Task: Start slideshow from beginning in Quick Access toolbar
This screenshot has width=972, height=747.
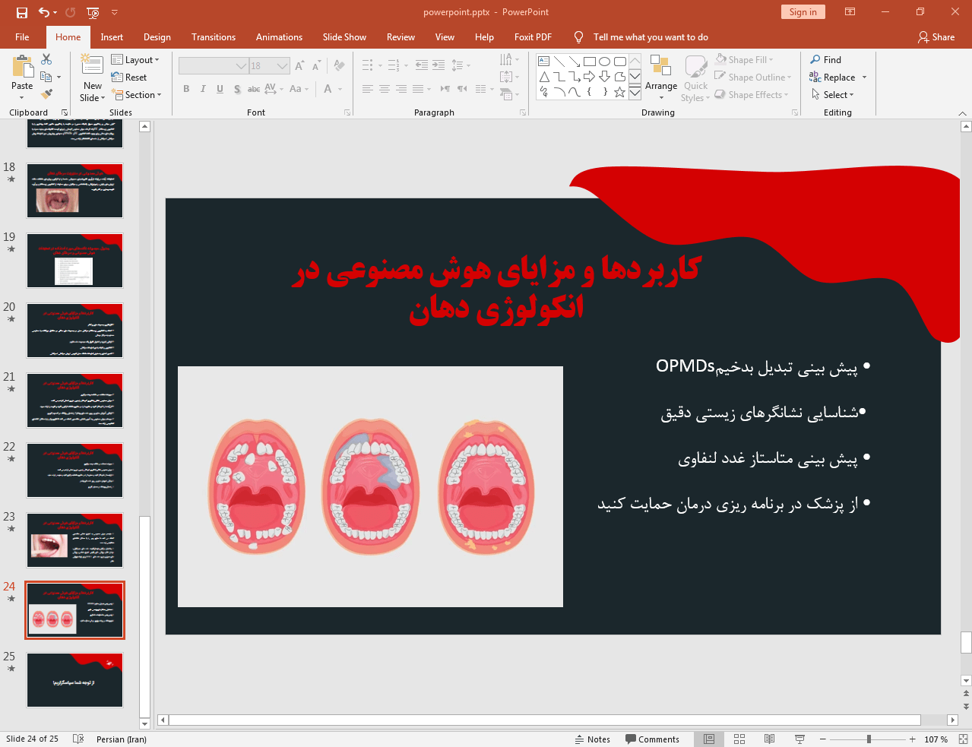Action: pyautogui.click(x=93, y=12)
